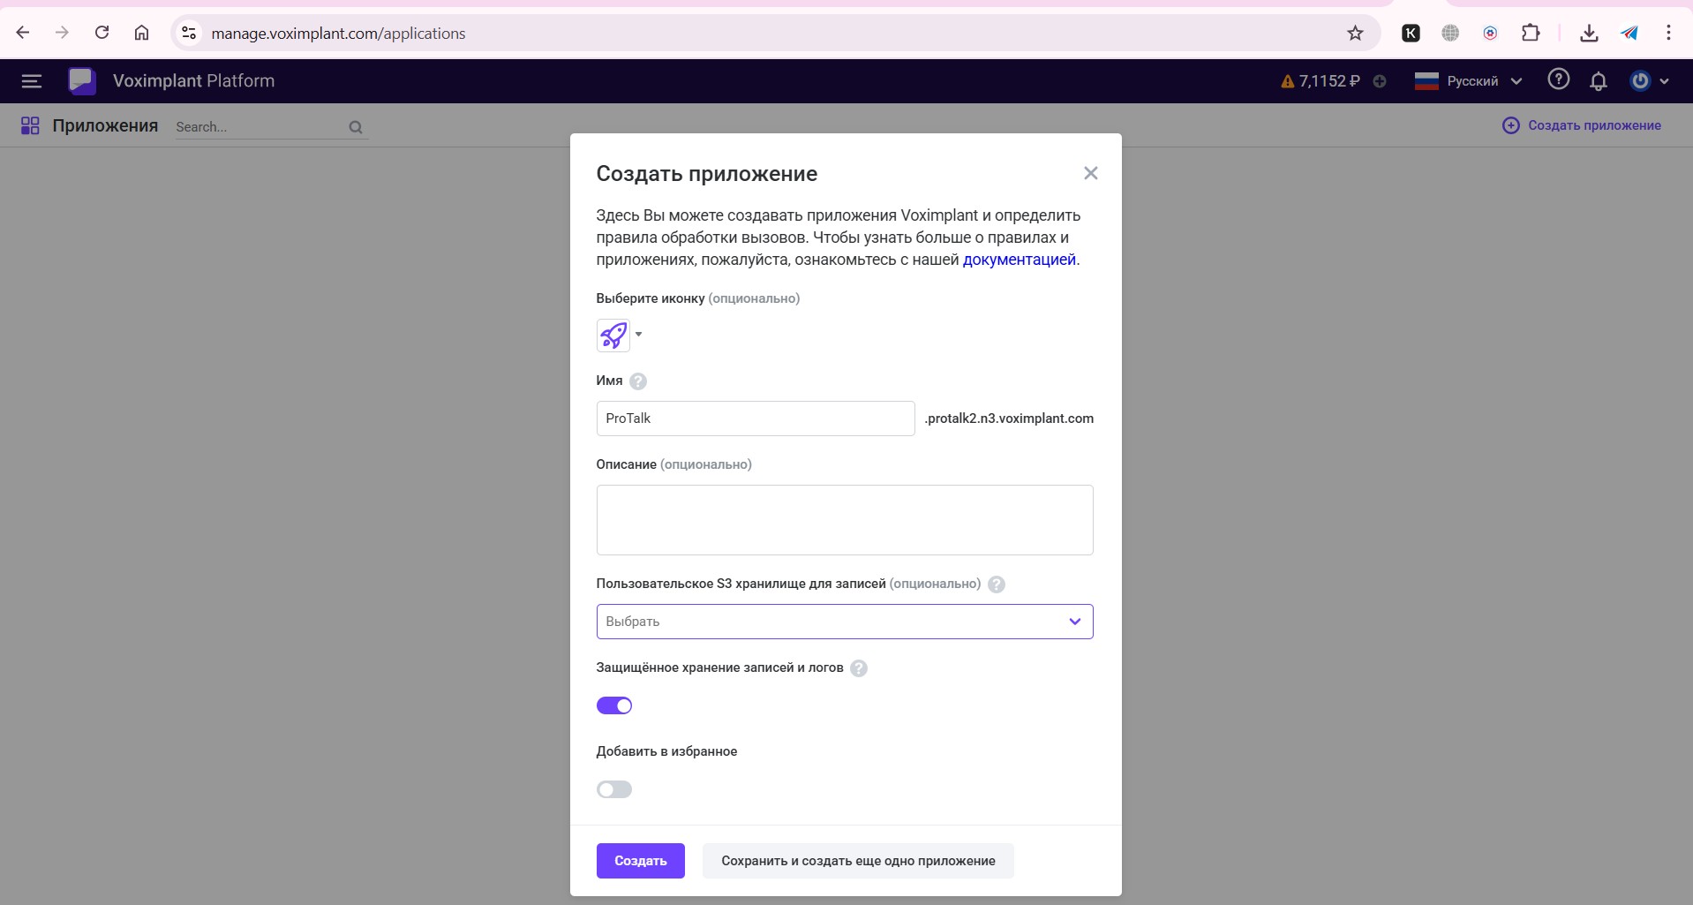Open the help question mark icon in header
Image resolution: width=1693 pixels, height=905 pixels.
(x=1558, y=80)
